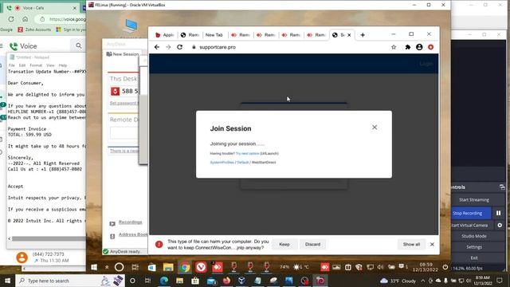The width and height of the screenshot is (510, 287).
Task: Click the SystemProfiles link in dialog
Action: (222, 163)
